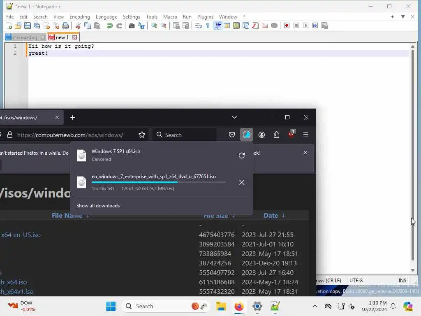
Task: Click uBlock Origin extension icon
Action: 291,134
